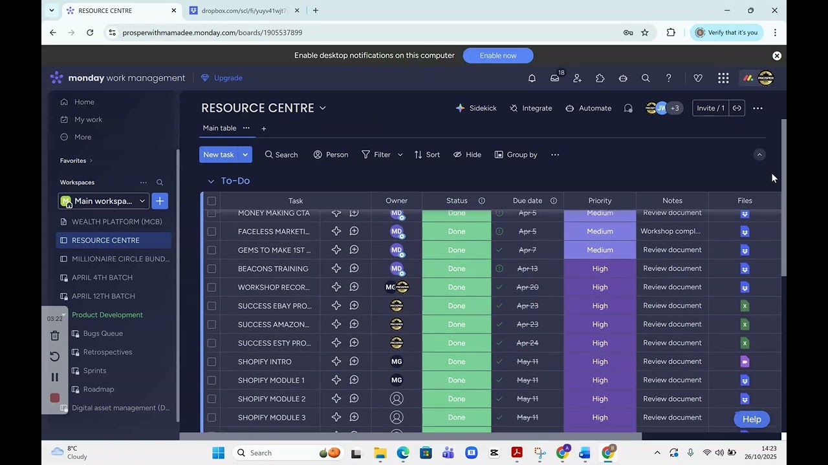Open conversation for SHOPIFY INTRO task
828x465 pixels.
(354, 362)
